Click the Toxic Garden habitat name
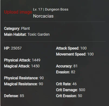The height and width of the screenshot is (106, 109). point(38,34)
